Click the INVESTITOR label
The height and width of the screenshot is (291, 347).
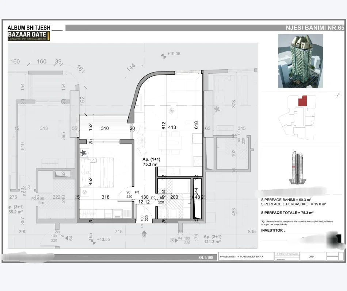click(x=272, y=230)
